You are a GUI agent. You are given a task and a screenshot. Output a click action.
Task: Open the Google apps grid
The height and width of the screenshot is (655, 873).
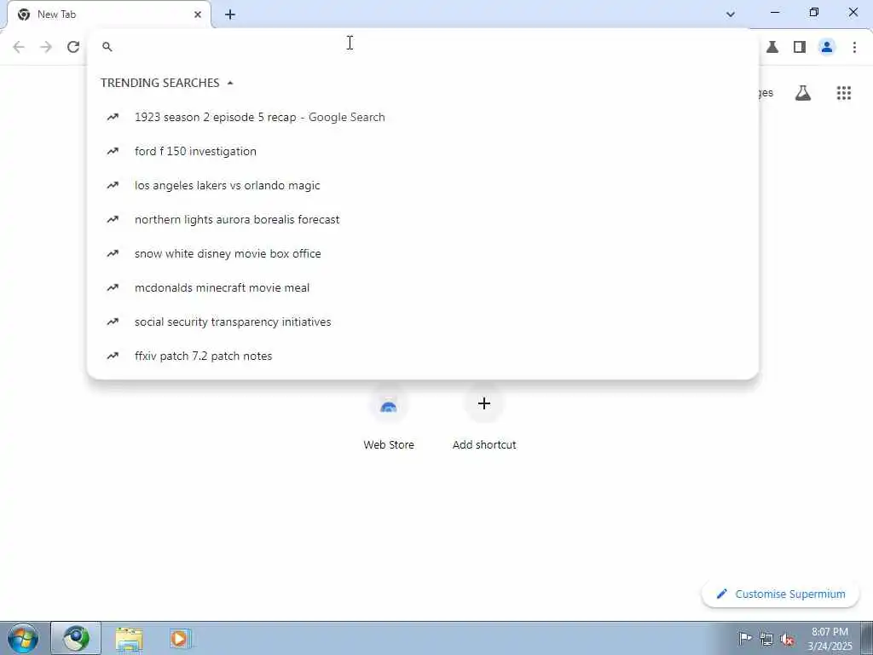coord(844,93)
